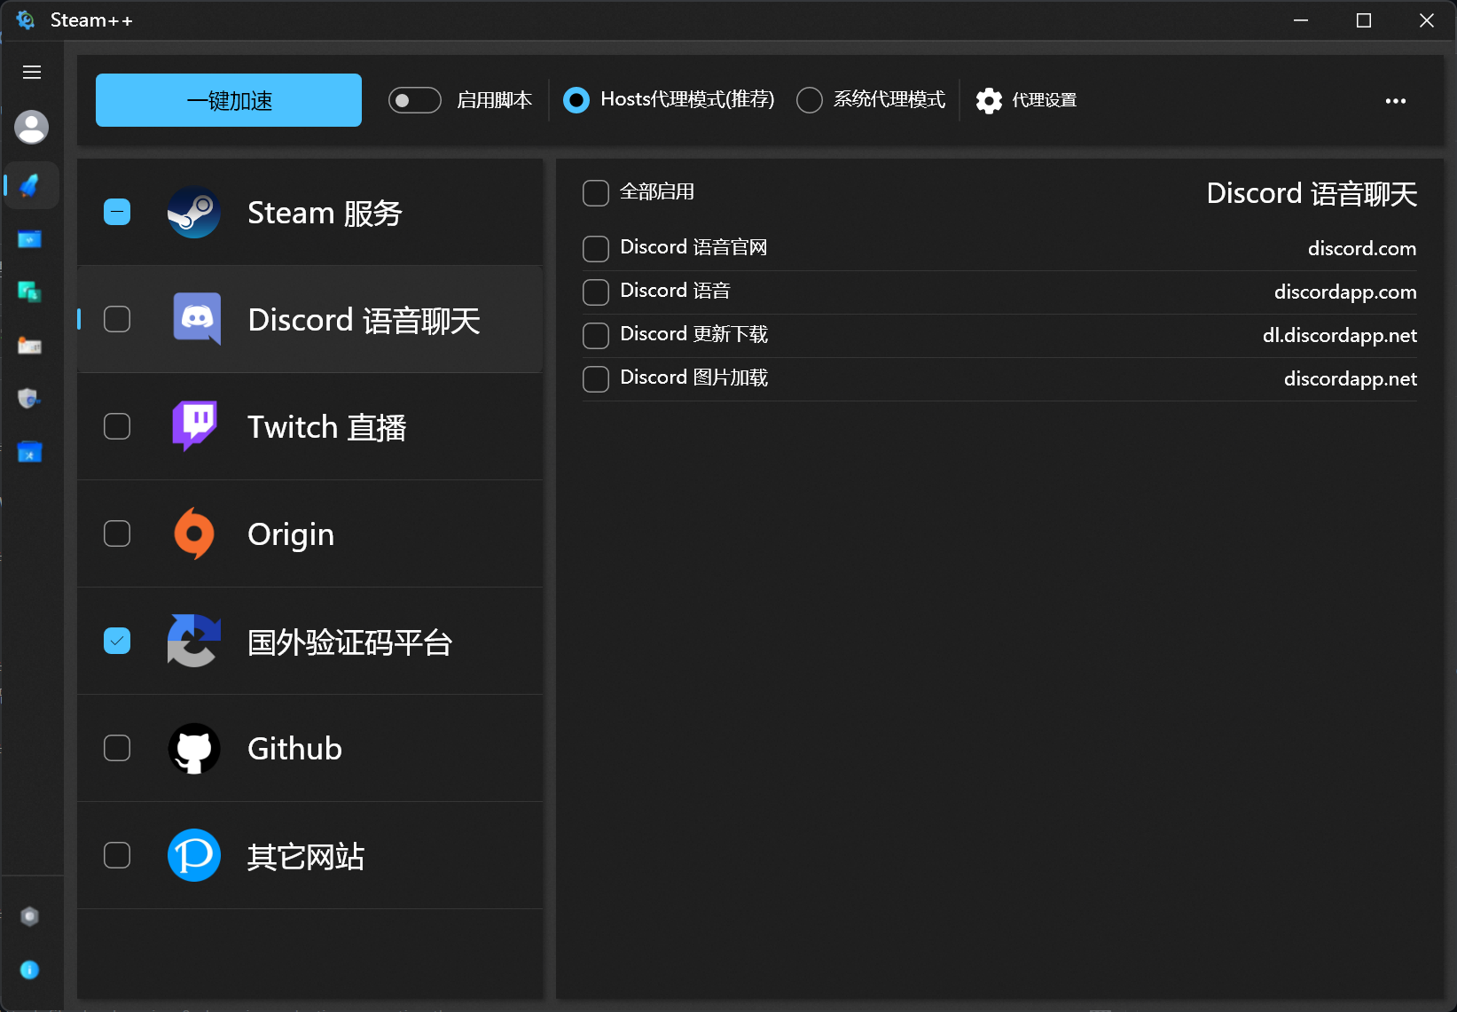Check the 全部启用 checkbox
Screen dimensions: 1457x1012
596,193
